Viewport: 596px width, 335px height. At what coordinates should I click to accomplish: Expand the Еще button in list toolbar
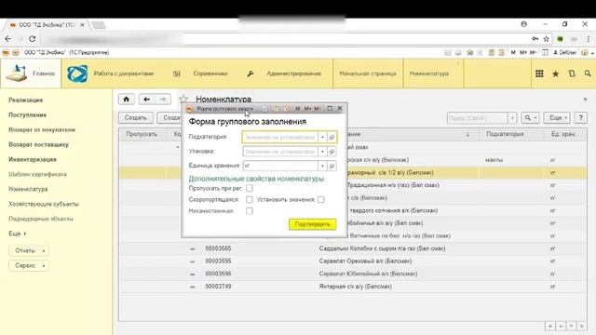(x=557, y=118)
